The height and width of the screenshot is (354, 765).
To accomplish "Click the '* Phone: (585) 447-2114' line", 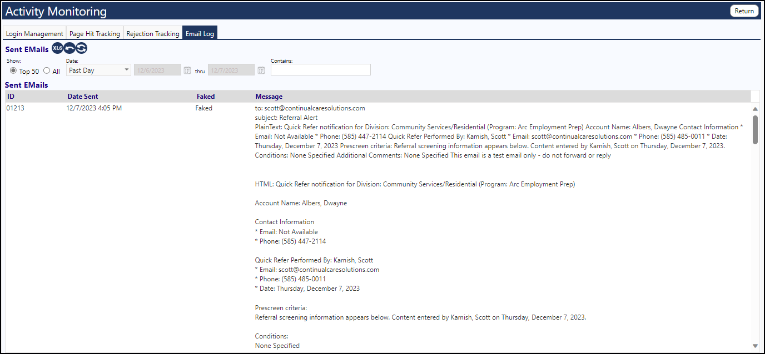I will point(291,241).
